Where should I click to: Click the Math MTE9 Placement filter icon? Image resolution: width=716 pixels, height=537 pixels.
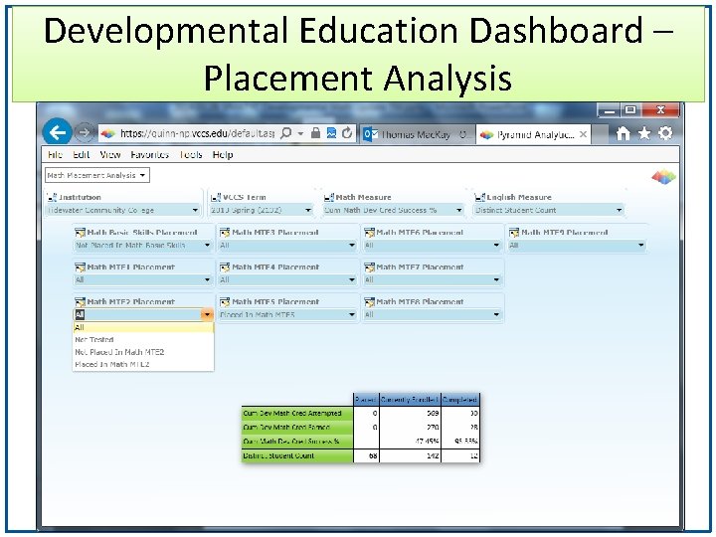click(514, 233)
